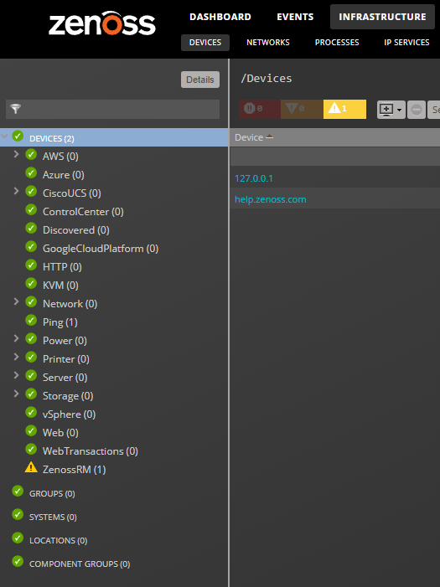Click the status icon beside vSphere
Image resolution: width=440 pixels, height=587 pixels.
(x=31, y=413)
